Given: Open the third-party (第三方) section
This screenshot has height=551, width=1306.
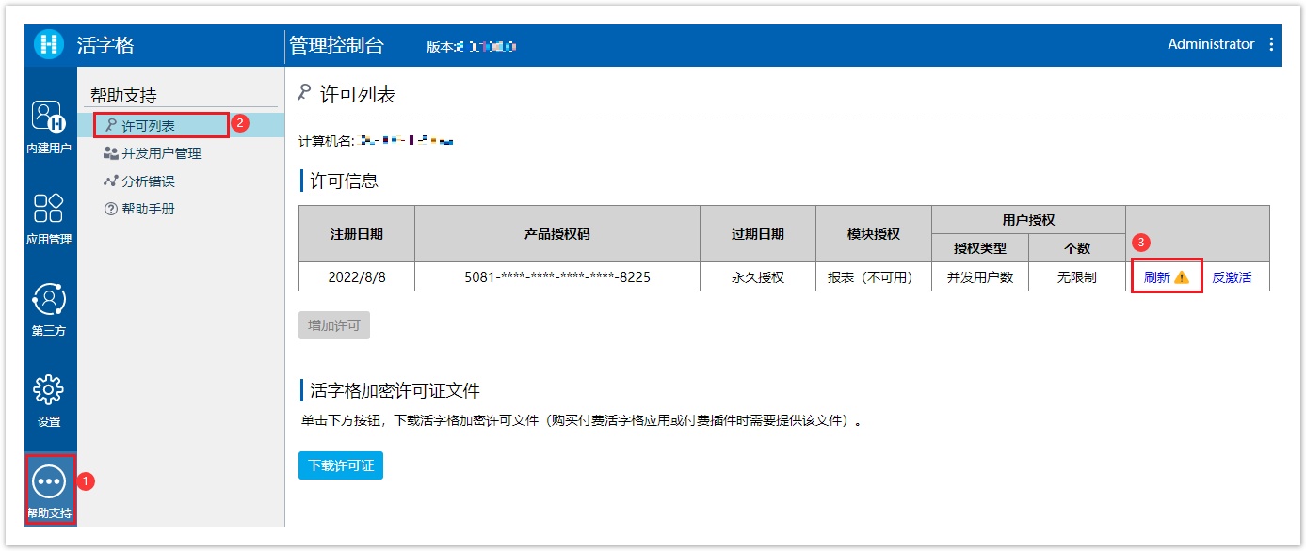Looking at the screenshot, I should click(49, 309).
